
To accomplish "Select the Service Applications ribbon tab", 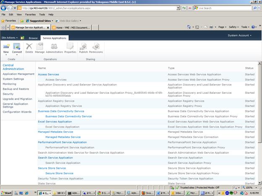I will pyautogui.click(x=55, y=38).
